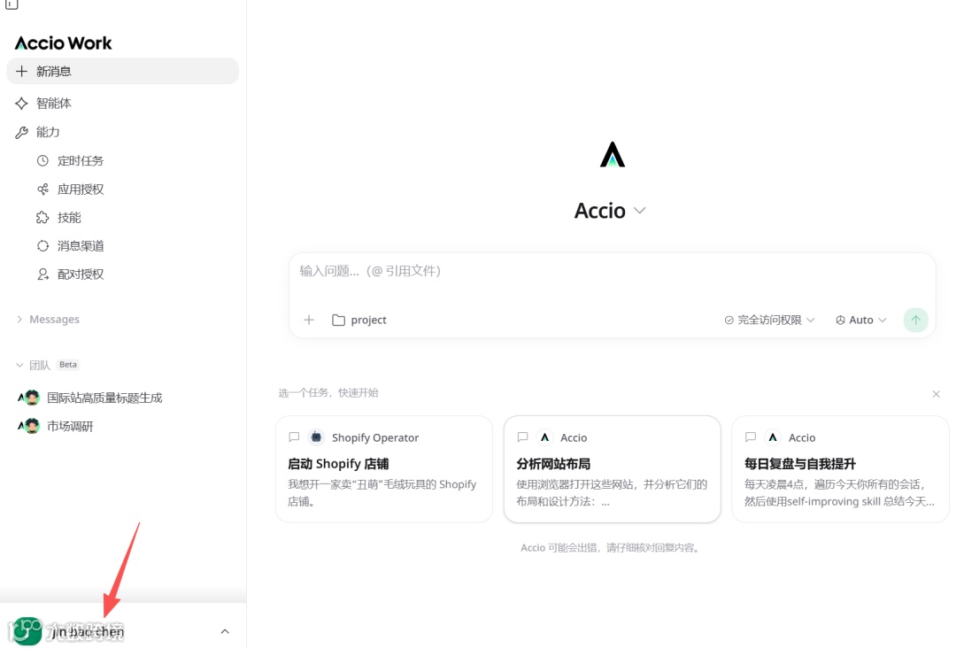The height and width of the screenshot is (649, 956).
Task: Click the person icon beside 配对授权
Action: pyautogui.click(x=42, y=274)
